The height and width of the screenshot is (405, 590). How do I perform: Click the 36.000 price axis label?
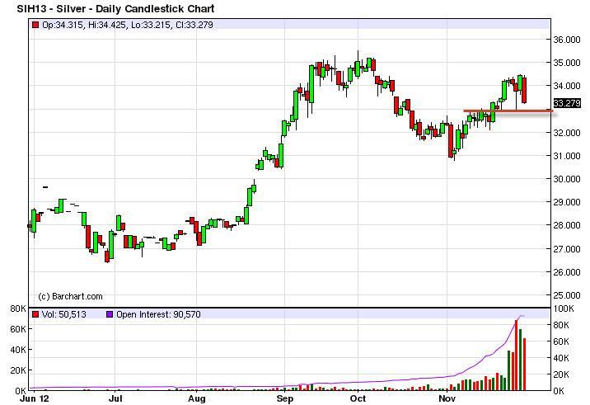[567, 40]
